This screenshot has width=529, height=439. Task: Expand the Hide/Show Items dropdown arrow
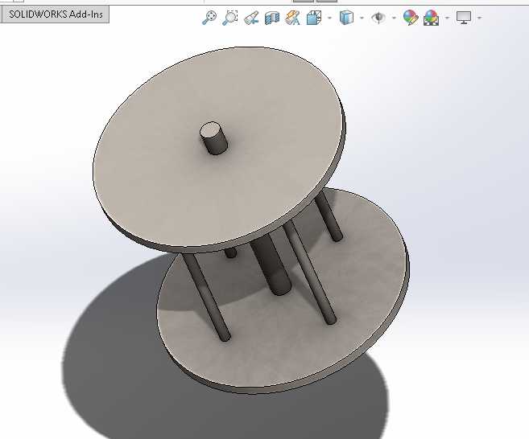(394, 18)
